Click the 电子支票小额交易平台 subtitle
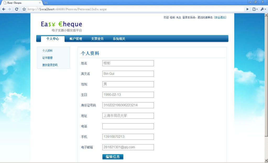Viewport: 268px width, 163px height. click(x=67, y=30)
